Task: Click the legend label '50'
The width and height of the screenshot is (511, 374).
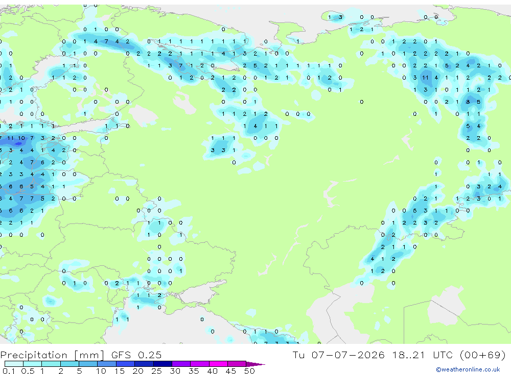Action: 249,371
